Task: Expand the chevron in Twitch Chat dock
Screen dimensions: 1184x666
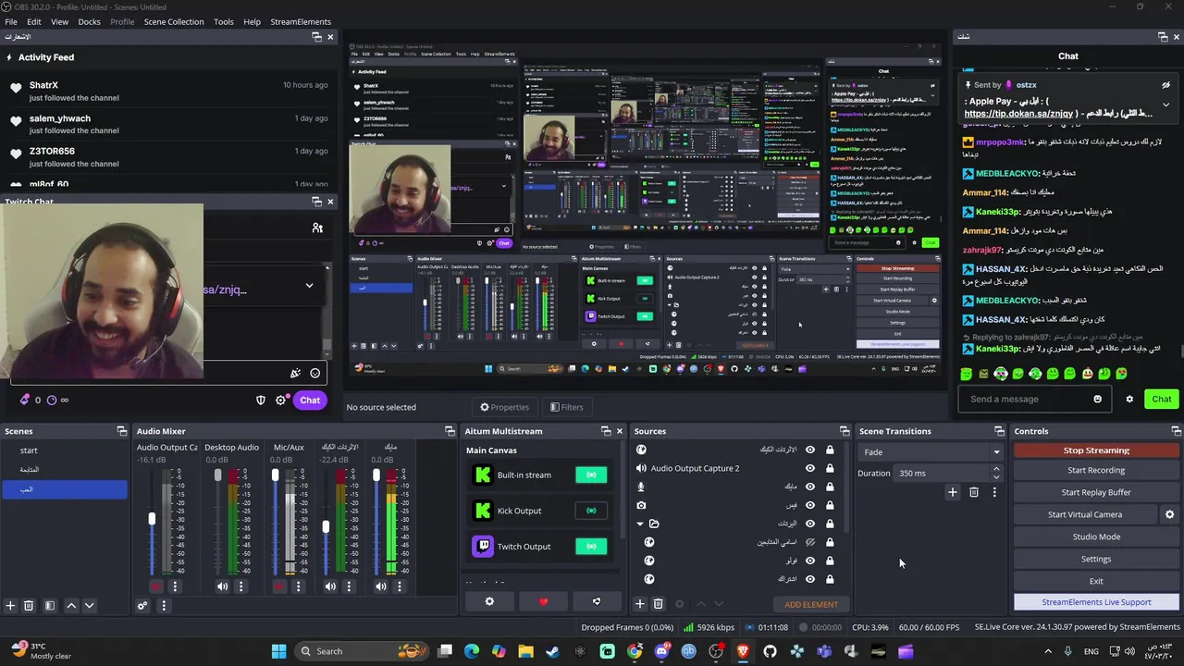Action: click(x=309, y=286)
